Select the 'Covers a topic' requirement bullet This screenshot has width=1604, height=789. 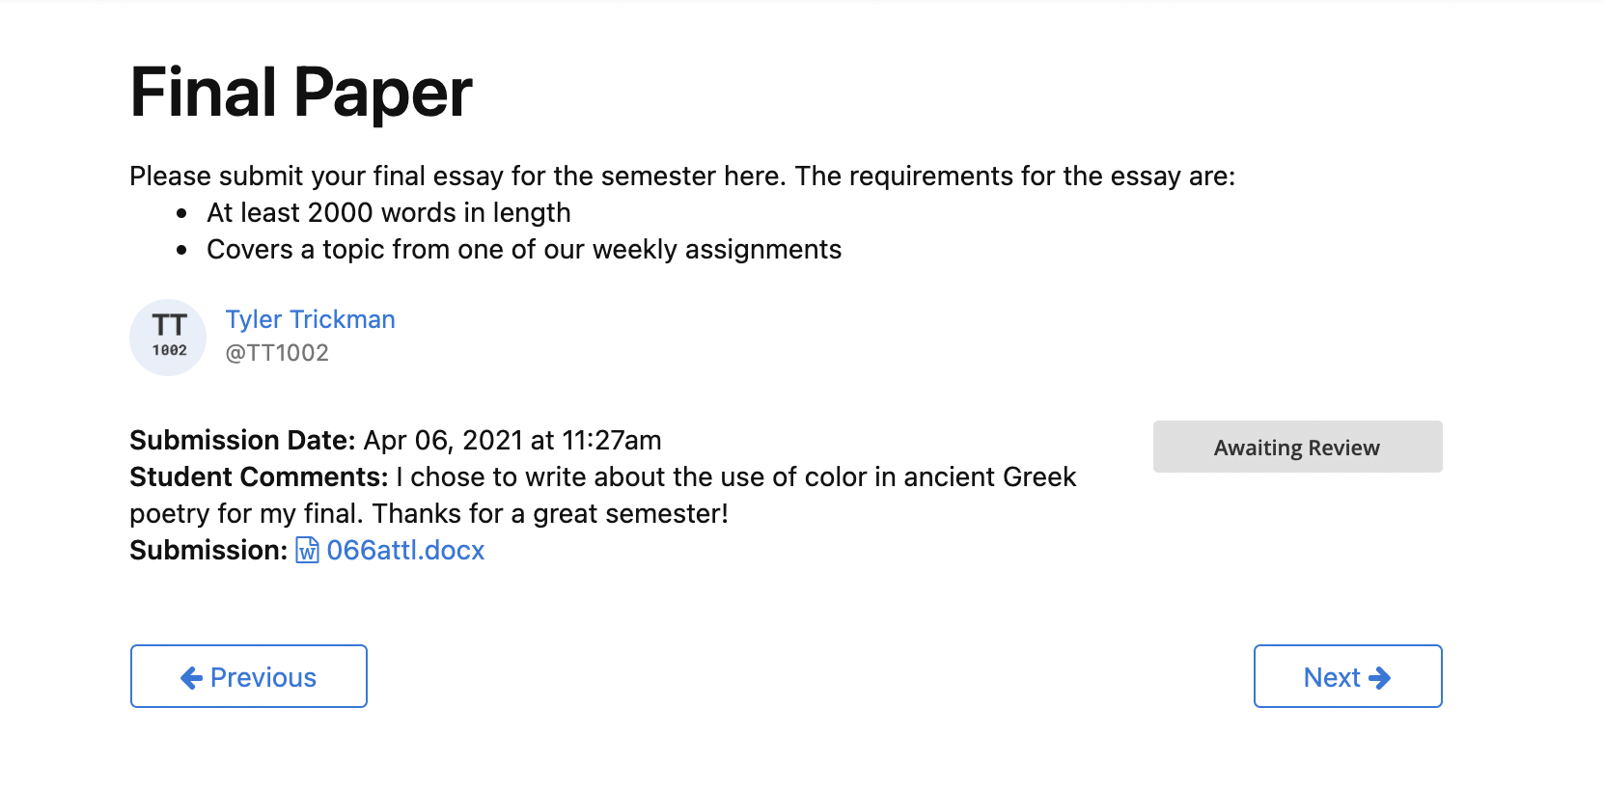(524, 250)
